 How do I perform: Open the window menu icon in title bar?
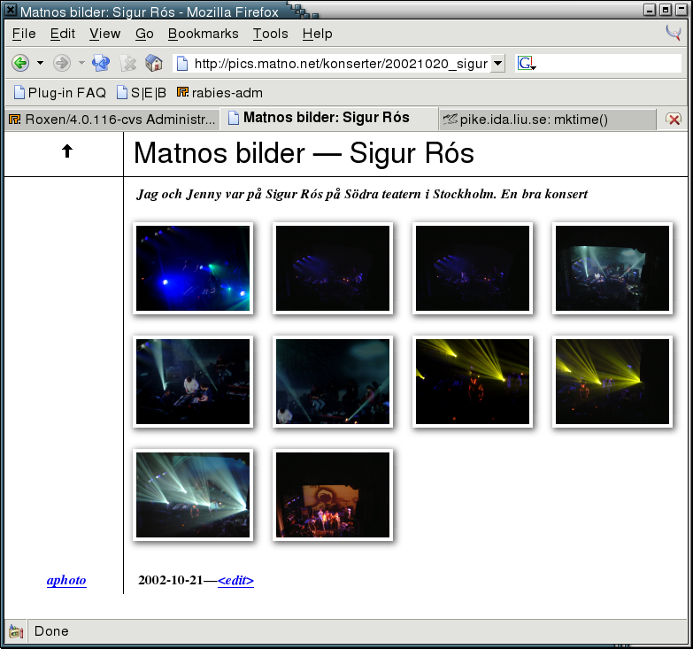point(11,9)
